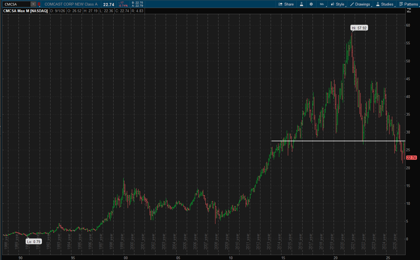Click the Share export icon
420x260 pixels.
pos(281,4)
